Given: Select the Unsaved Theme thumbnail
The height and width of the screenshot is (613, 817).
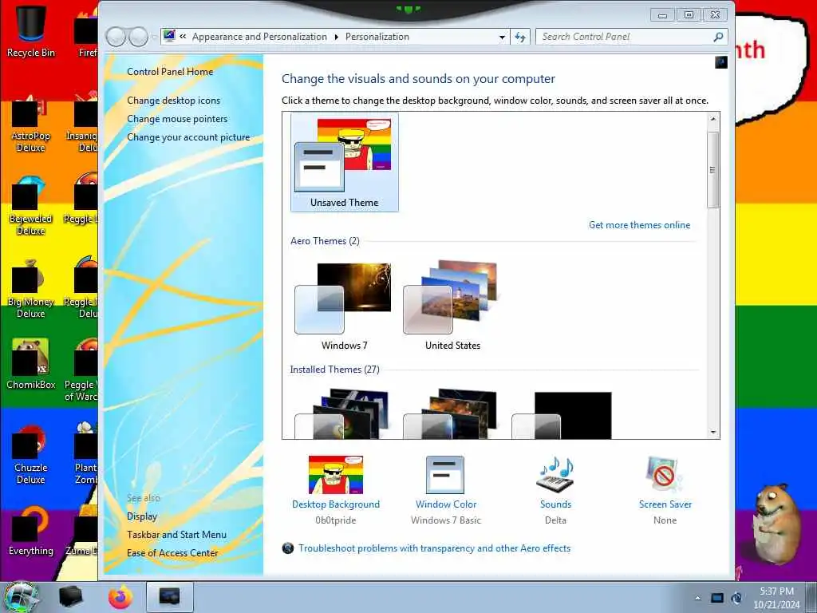Looking at the screenshot, I should pyautogui.click(x=345, y=162).
